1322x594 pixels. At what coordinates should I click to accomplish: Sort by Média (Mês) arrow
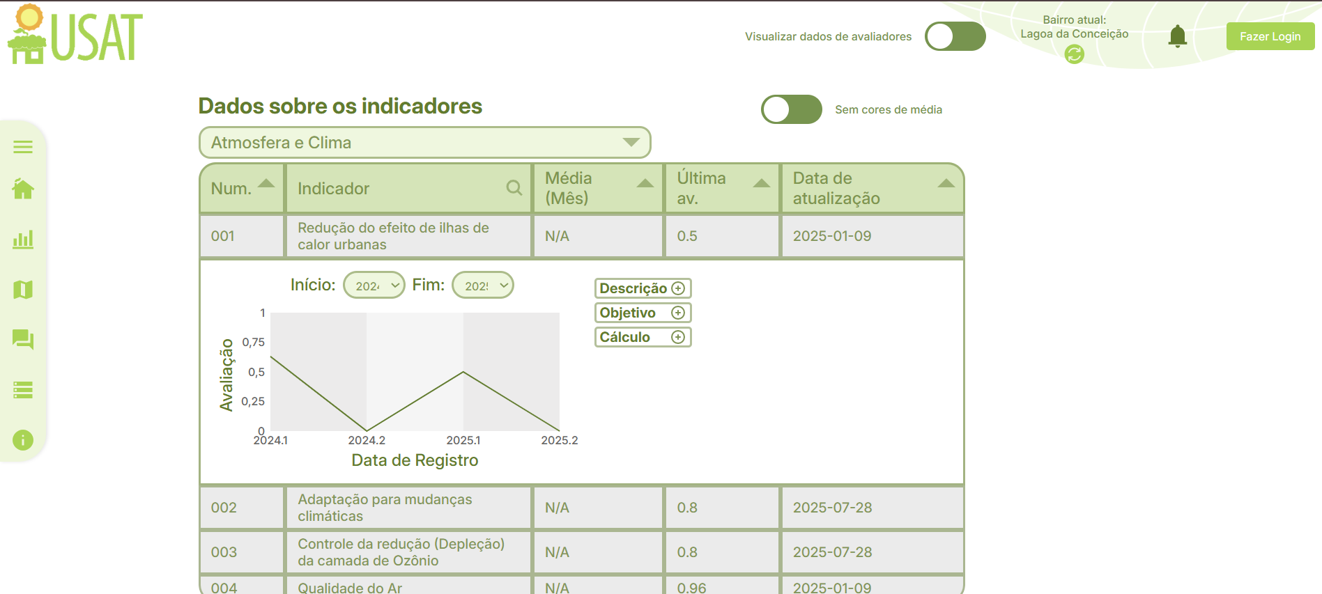tap(645, 184)
